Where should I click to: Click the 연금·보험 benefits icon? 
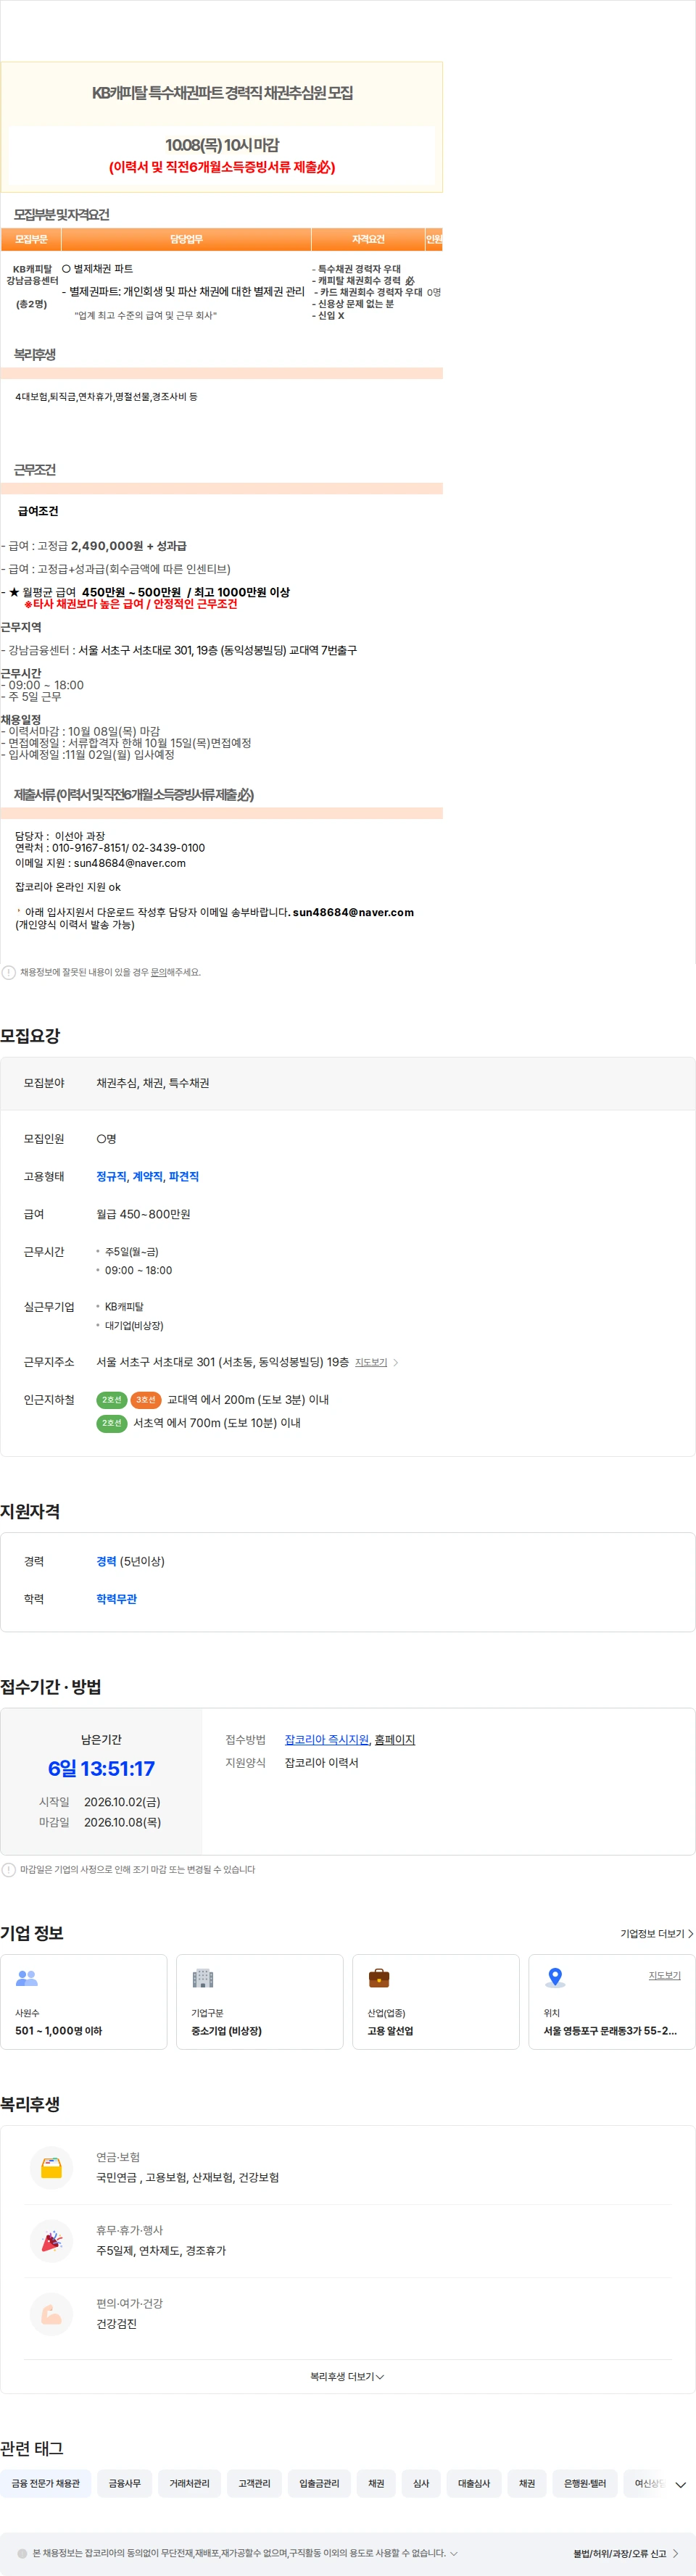[x=51, y=2168]
